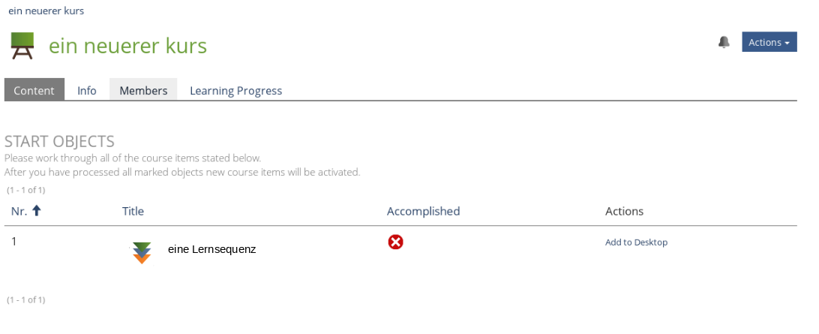Select the Learning Progress tab

pos(235,90)
